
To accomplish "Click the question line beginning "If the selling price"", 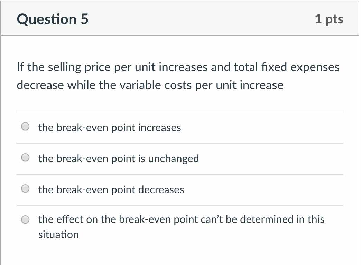I will [178, 67].
